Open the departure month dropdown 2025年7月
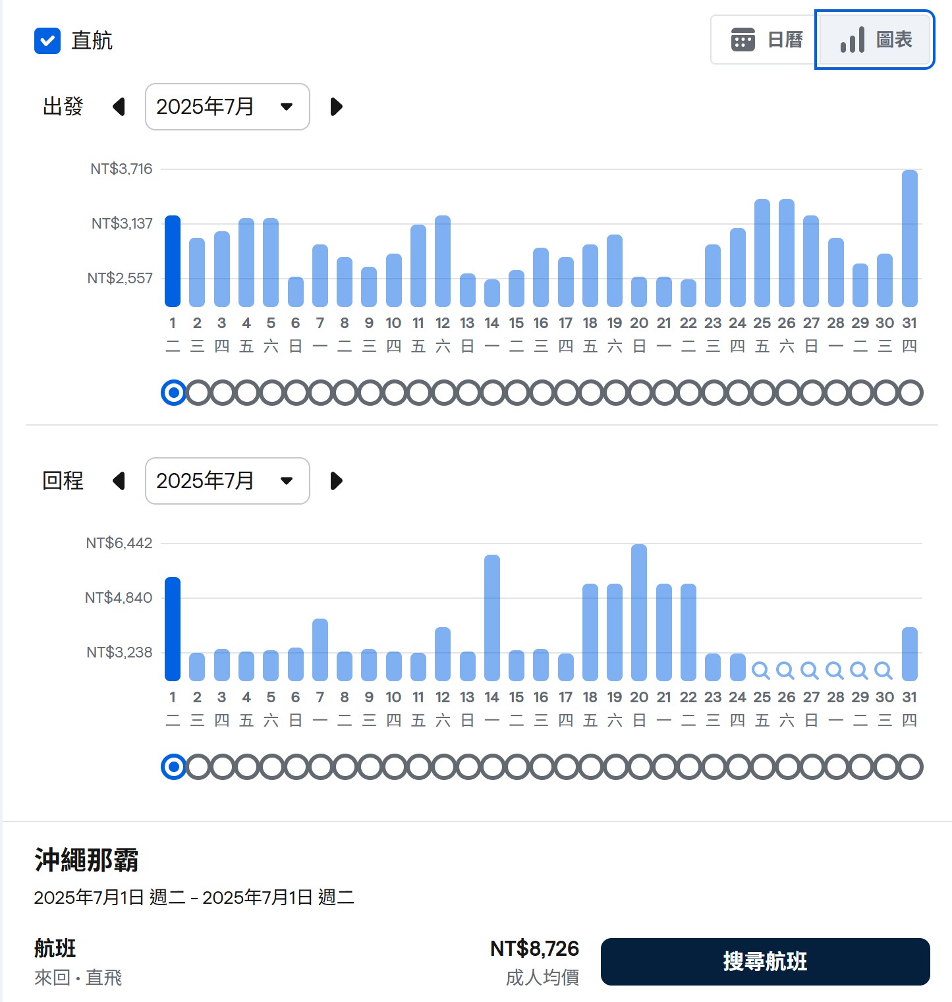952x1002 pixels. (x=227, y=107)
